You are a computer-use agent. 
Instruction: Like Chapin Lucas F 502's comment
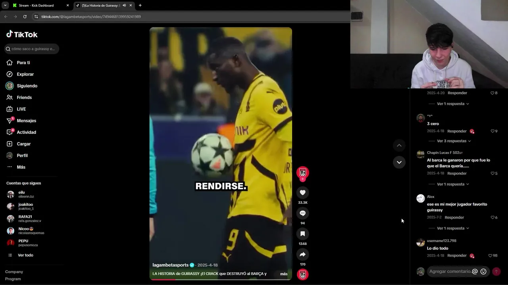493,173
